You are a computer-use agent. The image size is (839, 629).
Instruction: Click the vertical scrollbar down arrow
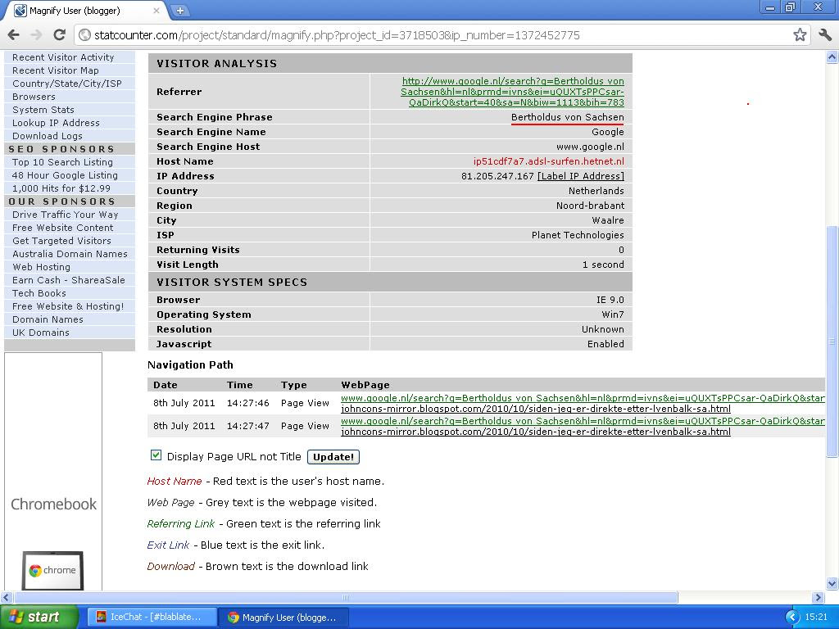(832, 583)
